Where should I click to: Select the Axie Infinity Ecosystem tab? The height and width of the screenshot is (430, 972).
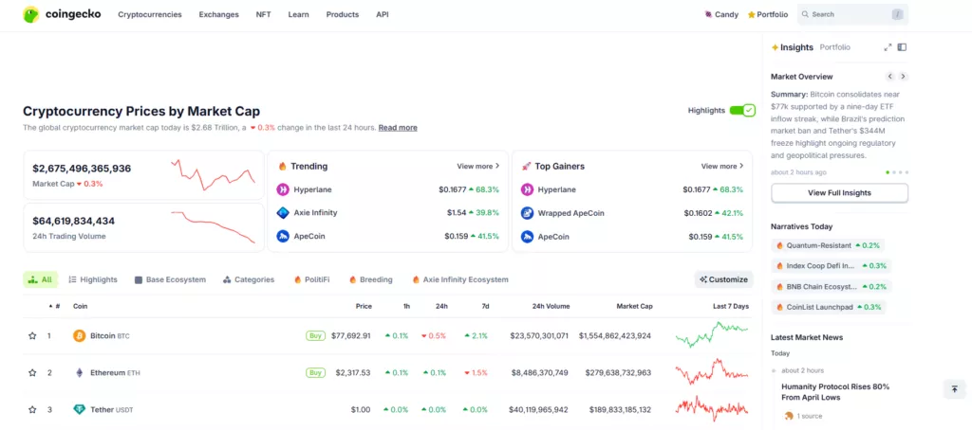(460, 279)
